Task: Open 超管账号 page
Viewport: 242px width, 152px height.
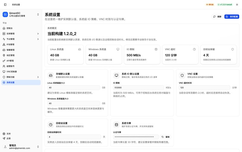Action: coord(21,66)
